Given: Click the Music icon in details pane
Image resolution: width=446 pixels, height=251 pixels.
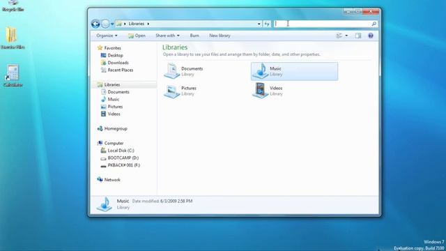Looking at the screenshot, I should click(104, 204).
